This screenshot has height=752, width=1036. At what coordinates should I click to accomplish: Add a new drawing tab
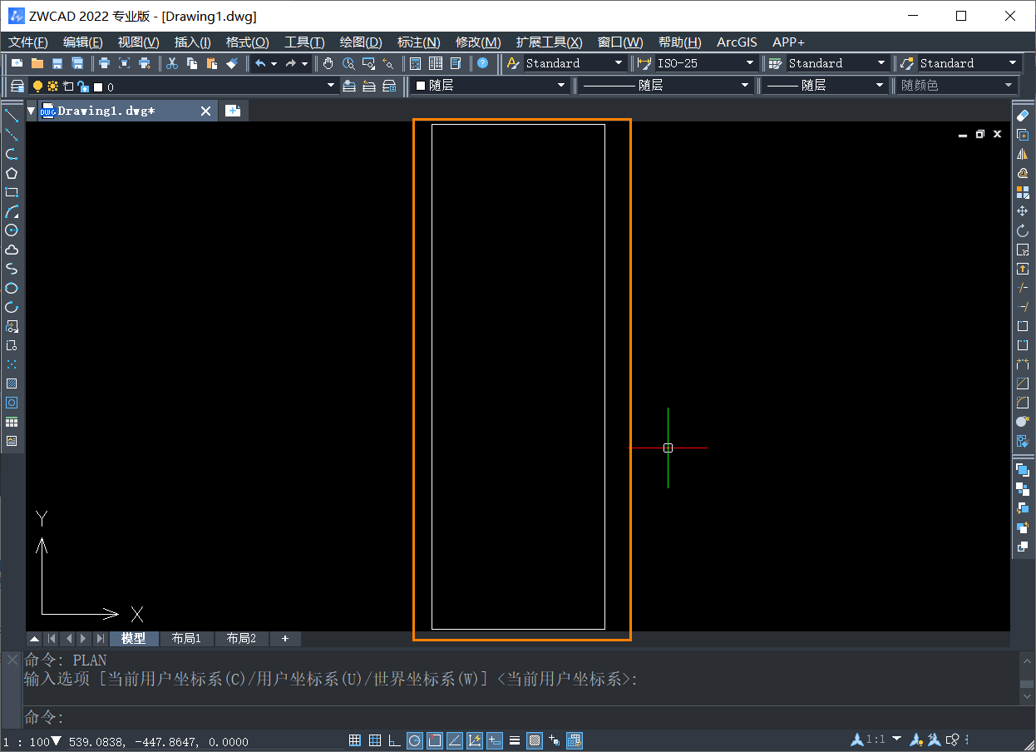[233, 111]
